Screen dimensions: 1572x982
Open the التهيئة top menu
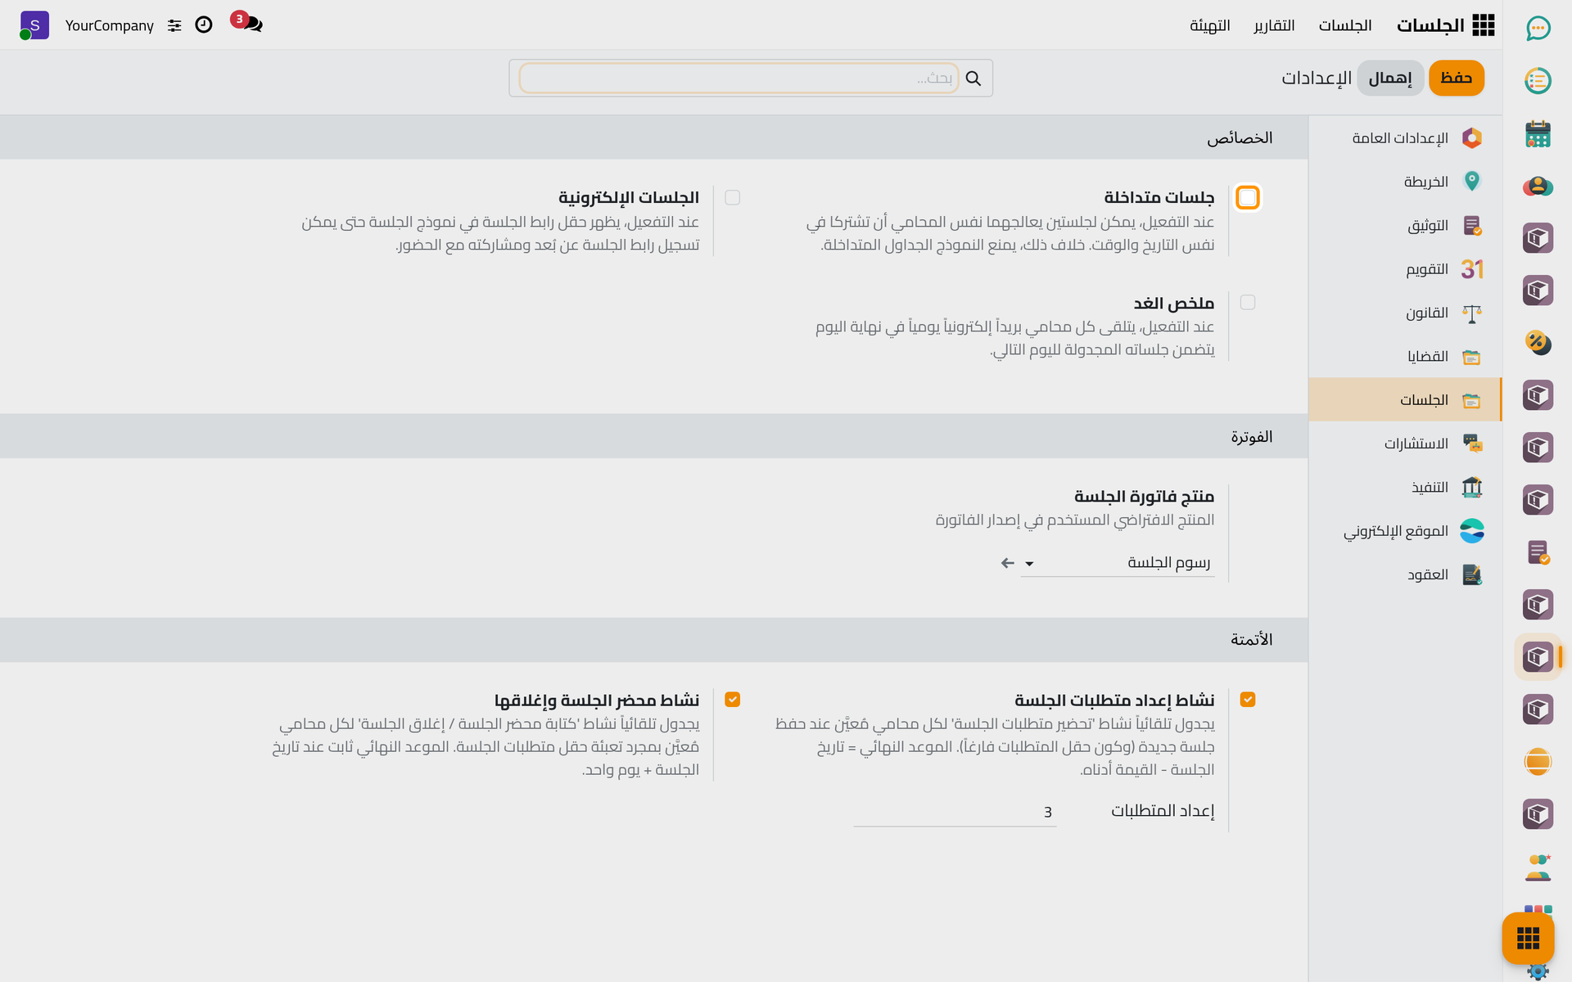(1210, 25)
